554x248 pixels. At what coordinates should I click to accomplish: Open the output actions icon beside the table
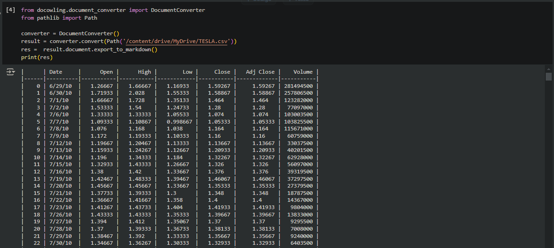coord(10,72)
